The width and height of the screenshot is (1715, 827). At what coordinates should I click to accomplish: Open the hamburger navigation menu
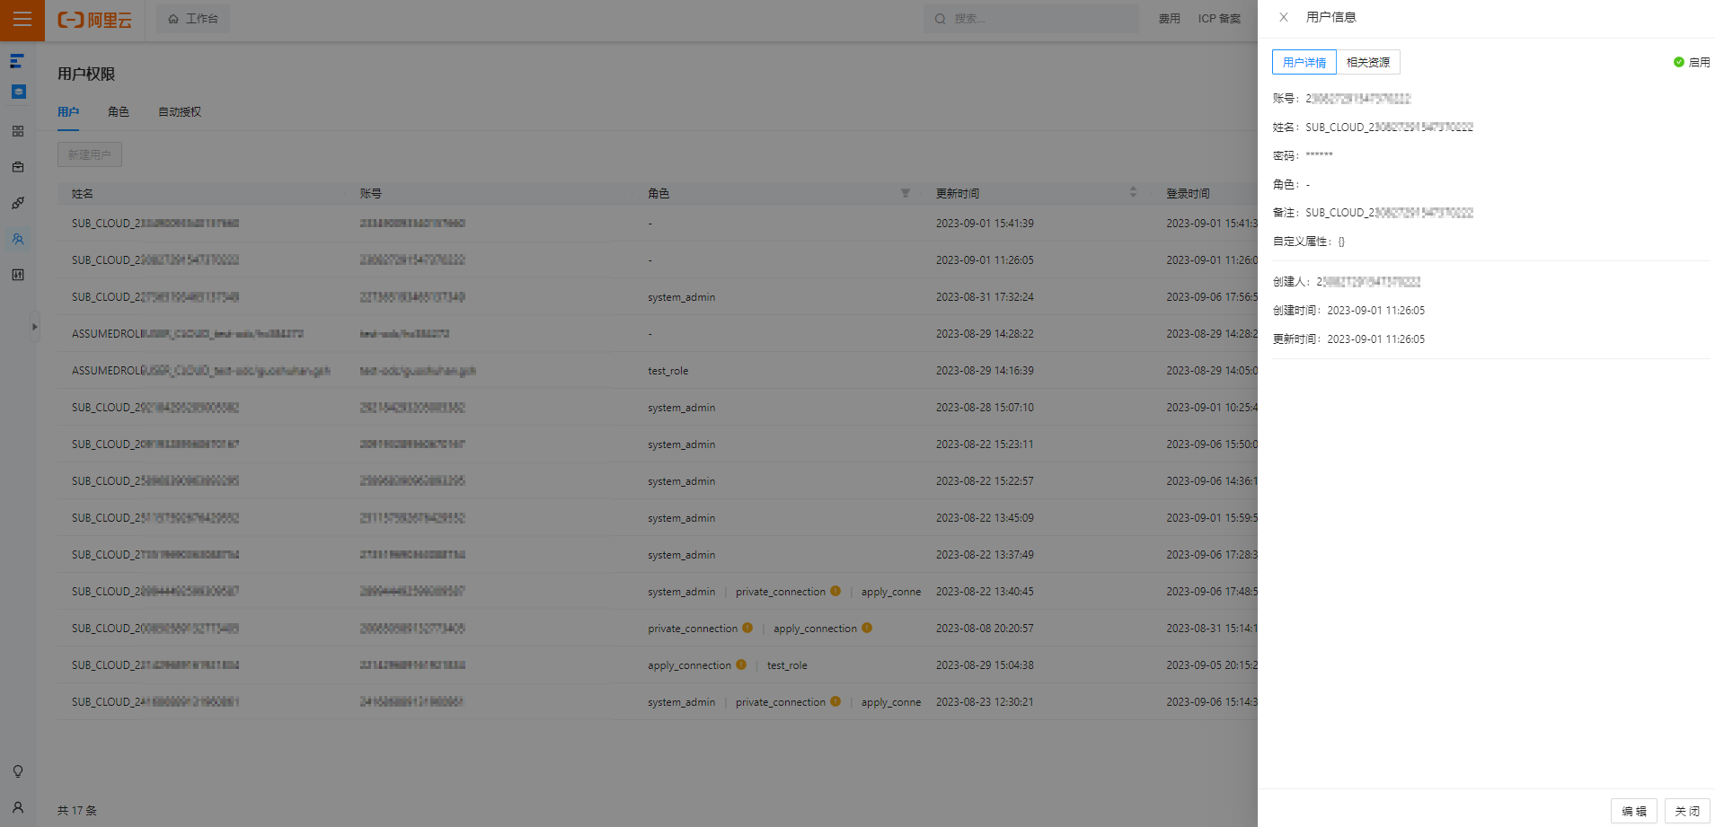point(22,19)
